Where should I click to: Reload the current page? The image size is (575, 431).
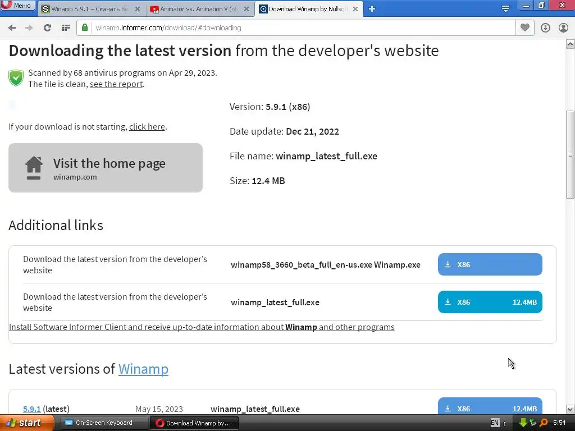coord(47,28)
